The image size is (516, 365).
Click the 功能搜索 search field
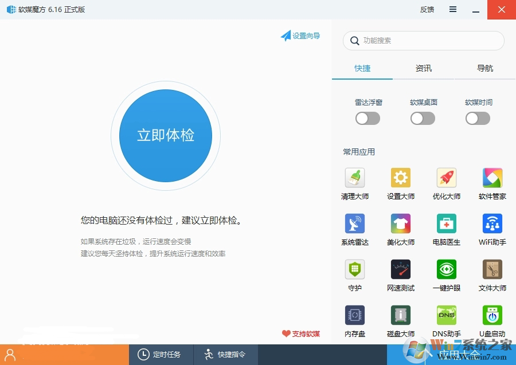(423, 41)
